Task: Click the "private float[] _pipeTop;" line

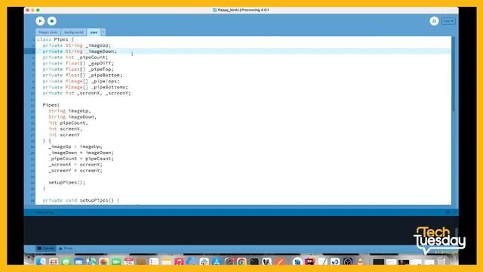Action: (78, 70)
